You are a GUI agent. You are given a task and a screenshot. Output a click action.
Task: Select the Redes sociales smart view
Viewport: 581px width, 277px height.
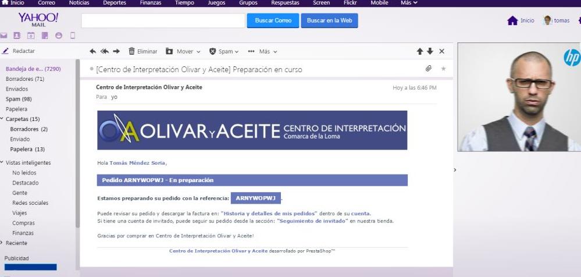[30, 203]
